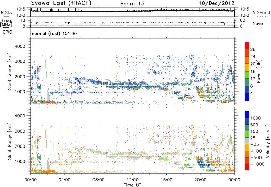Click the gray -25 to 25 Velocity swatch
This screenshot has width=271, height=187.
pos(247,141)
